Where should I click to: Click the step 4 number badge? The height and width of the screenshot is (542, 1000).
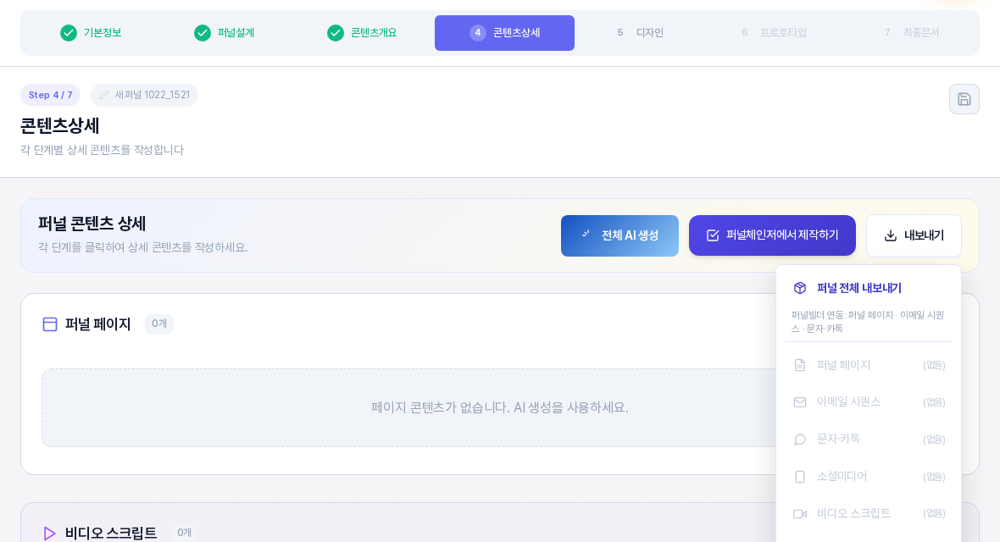point(478,32)
